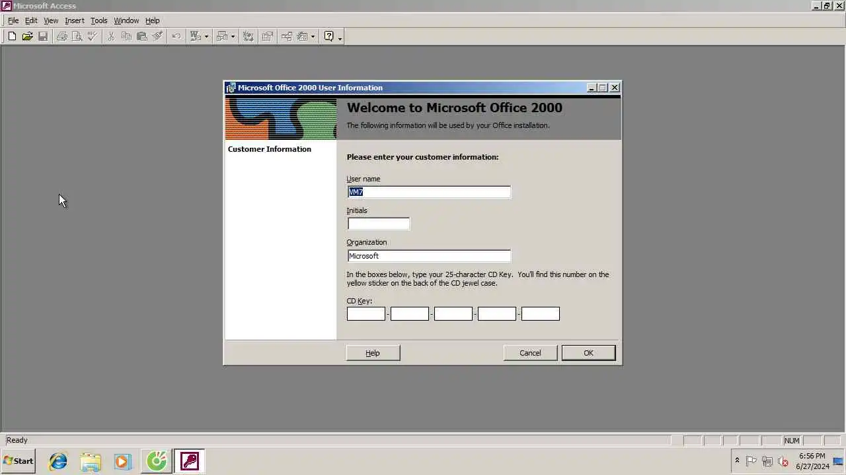Open the Edit menu
Image resolution: width=846 pixels, height=475 pixels.
click(31, 20)
